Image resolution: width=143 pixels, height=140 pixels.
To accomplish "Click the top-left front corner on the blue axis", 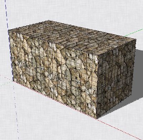I will pyautogui.click(x=9, y=30).
